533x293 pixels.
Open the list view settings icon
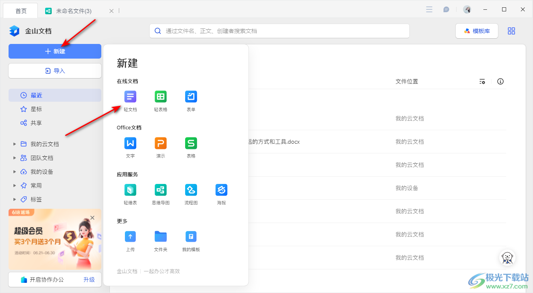click(482, 81)
